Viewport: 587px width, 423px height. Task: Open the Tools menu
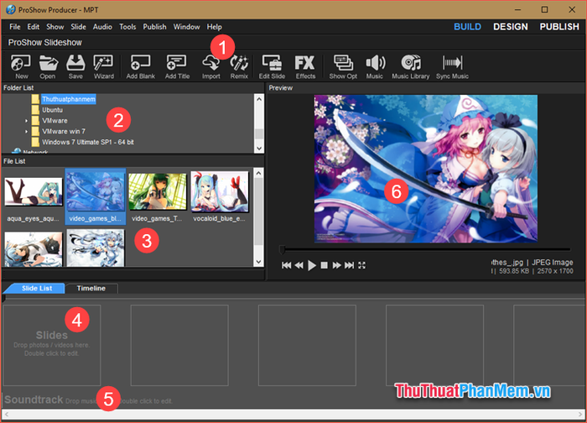(x=127, y=27)
